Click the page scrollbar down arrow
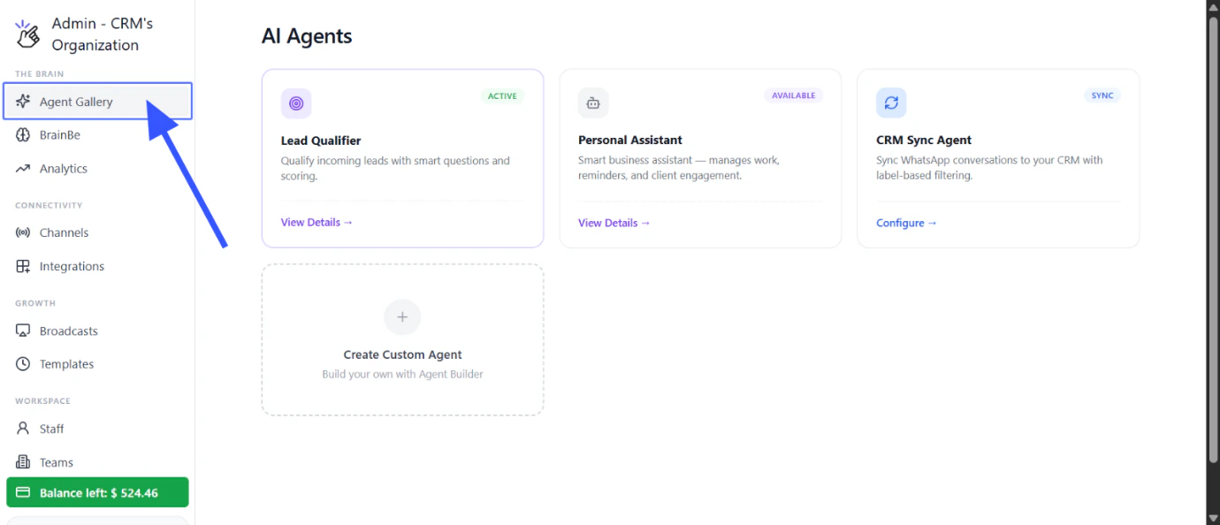The width and height of the screenshot is (1220, 525). pyautogui.click(x=1213, y=518)
